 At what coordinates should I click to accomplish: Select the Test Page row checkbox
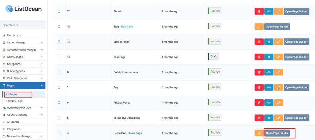click(59, 57)
